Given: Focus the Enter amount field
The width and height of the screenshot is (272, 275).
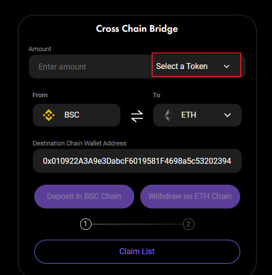Looking at the screenshot, I should (91, 67).
